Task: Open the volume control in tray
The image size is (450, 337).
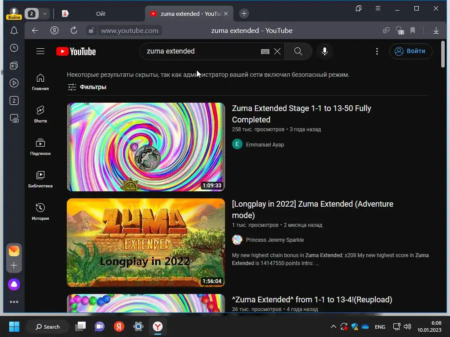Action: coord(407,326)
